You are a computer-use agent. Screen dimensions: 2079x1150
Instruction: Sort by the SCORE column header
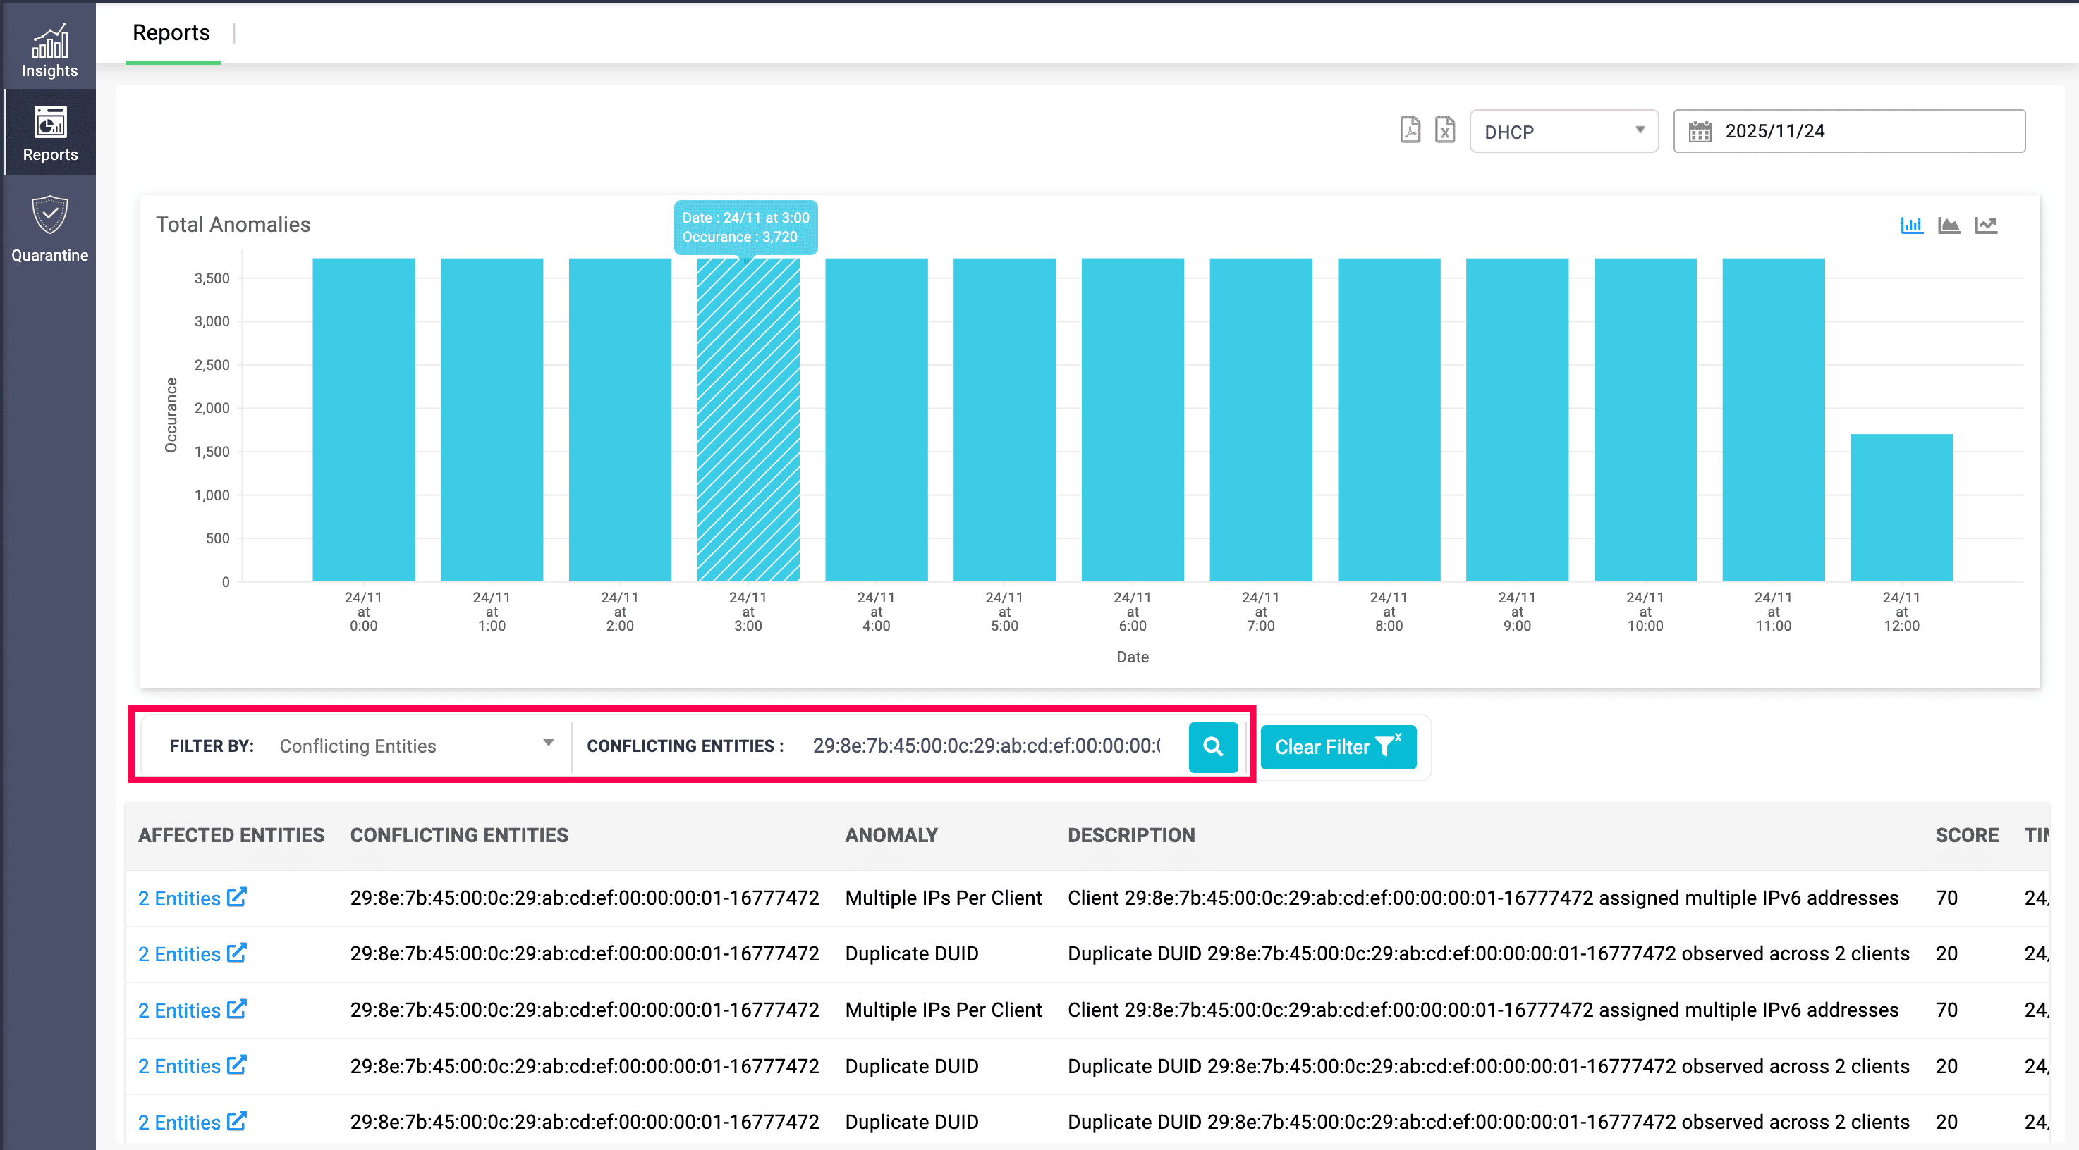coord(1966,835)
